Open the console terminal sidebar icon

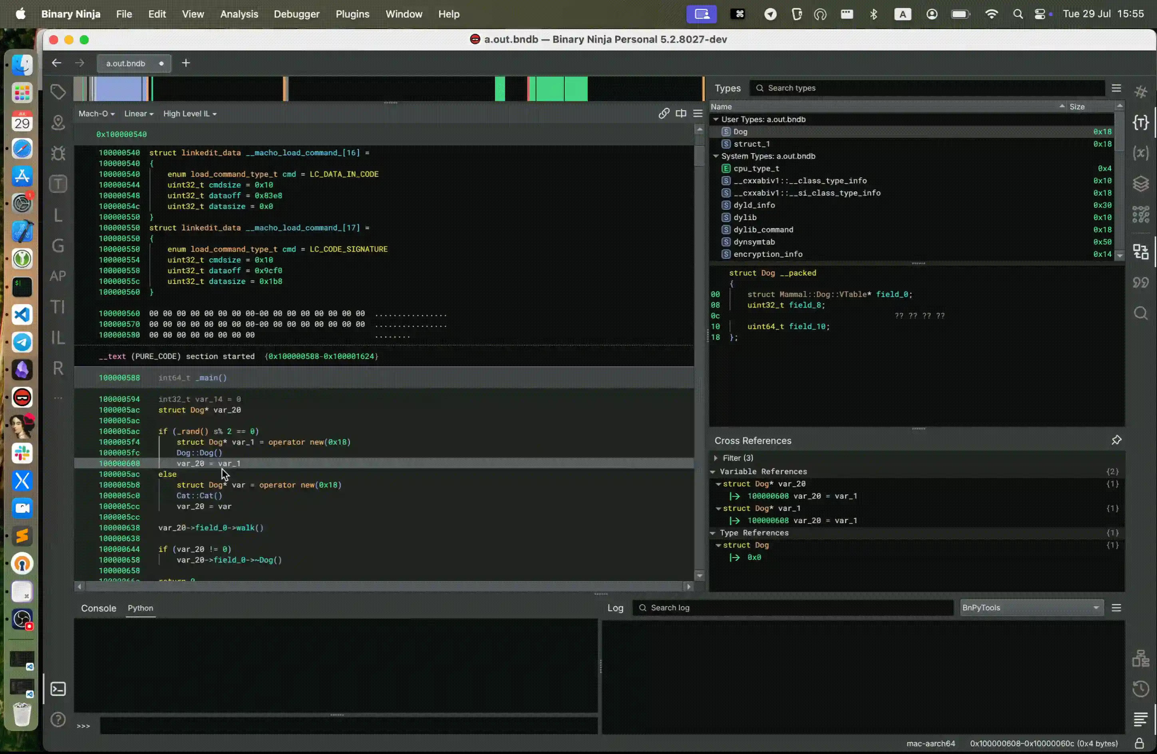point(58,689)
